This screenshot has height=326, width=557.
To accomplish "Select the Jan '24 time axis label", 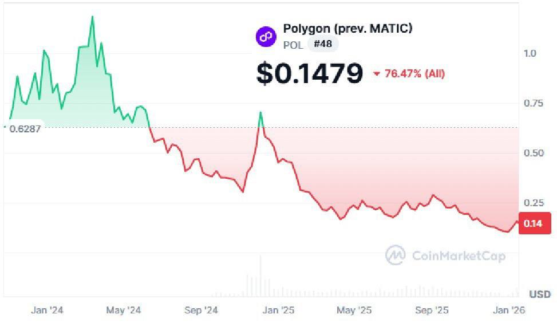I will click(x=48, y=310).
